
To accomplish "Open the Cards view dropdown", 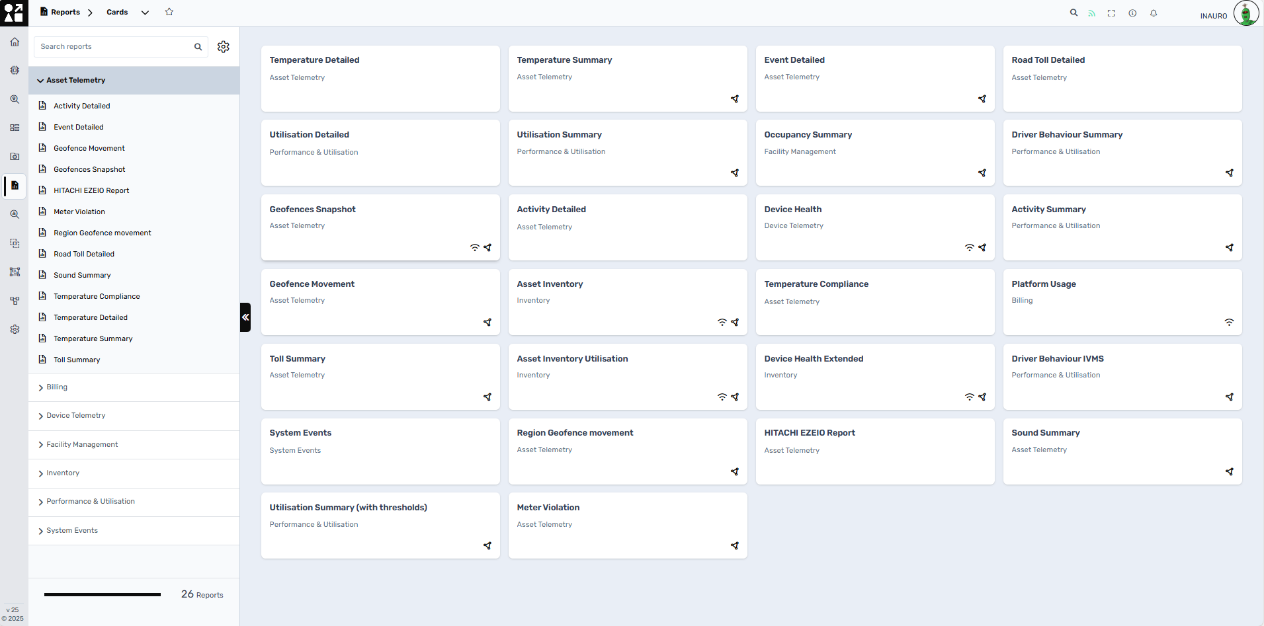I will 145,13.
